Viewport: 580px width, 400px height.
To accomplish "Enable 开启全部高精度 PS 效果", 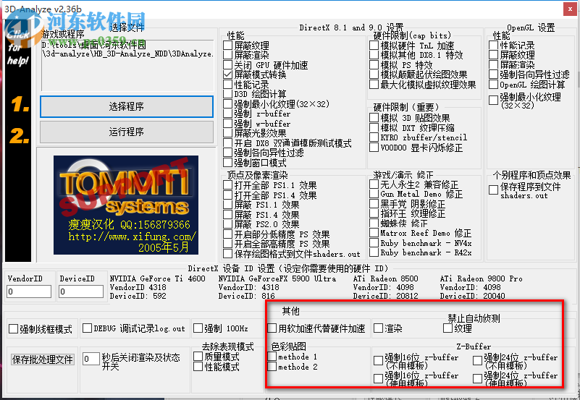I will (228, 244).
